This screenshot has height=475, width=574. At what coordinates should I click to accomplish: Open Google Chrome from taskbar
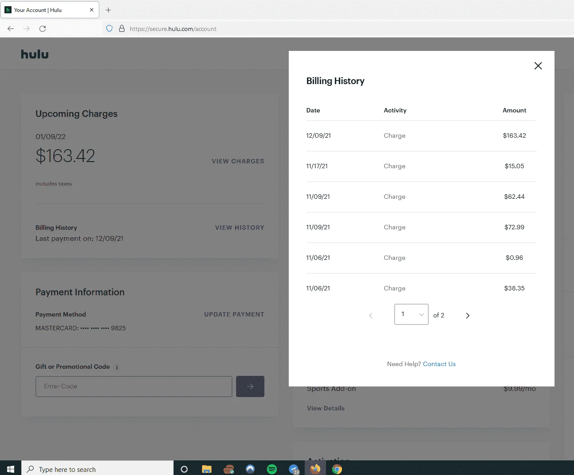pyautogui.click(x=337, y=469)
